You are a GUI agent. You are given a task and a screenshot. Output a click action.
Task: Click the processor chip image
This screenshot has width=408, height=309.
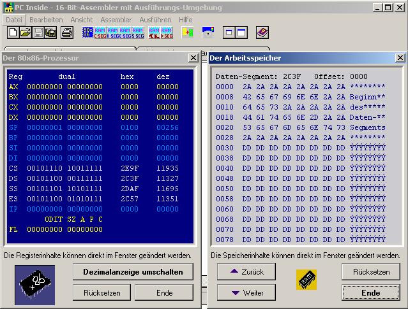34,284
